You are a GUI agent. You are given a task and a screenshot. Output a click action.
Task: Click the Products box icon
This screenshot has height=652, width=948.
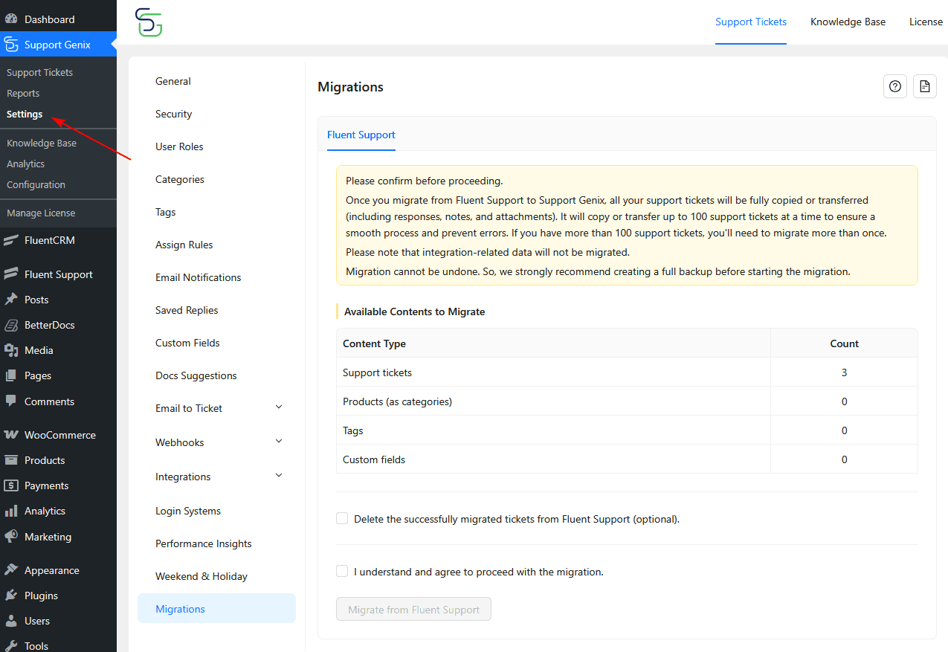11,460
